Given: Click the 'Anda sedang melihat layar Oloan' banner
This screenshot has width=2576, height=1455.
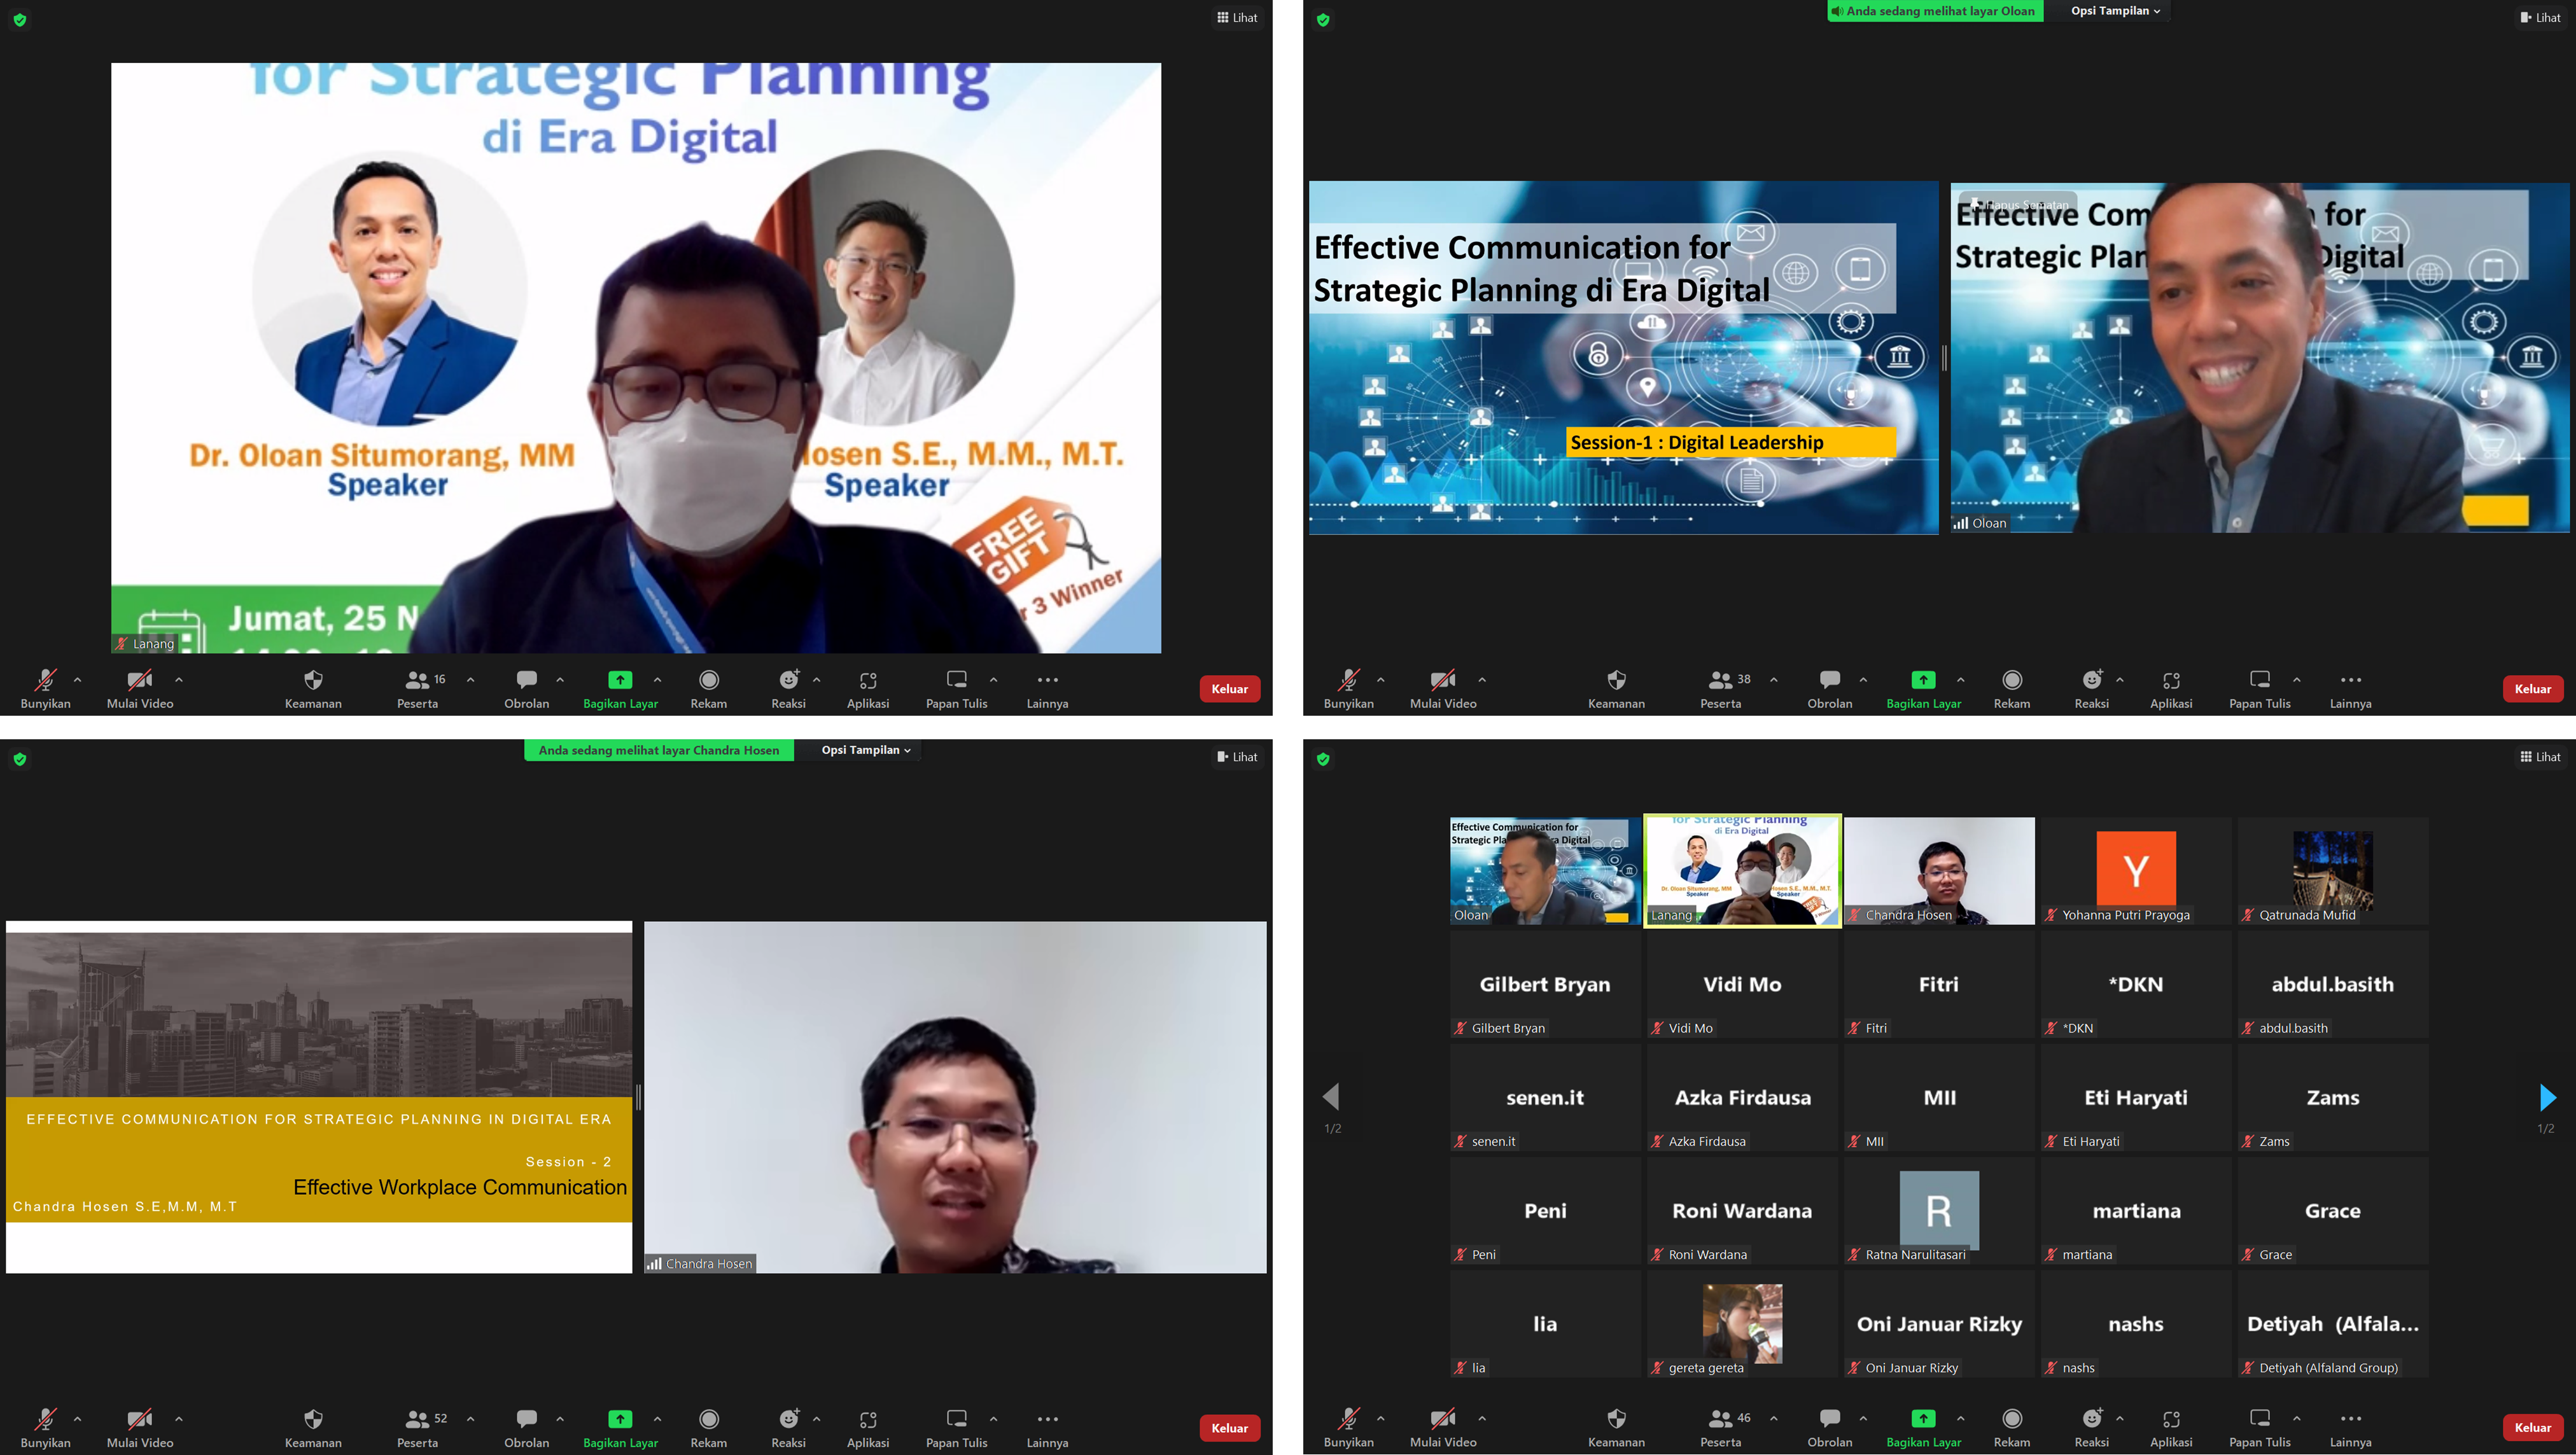Looking at the screenshot, I should 1935,11.
